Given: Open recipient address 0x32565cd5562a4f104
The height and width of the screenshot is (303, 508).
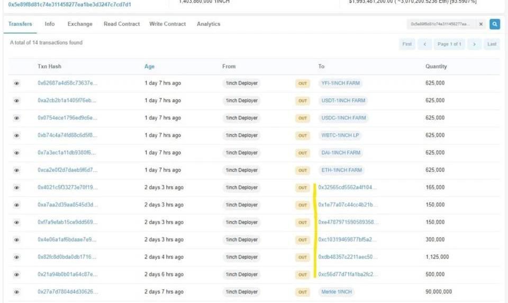Looking at the screenshot, I should point(347,187).
